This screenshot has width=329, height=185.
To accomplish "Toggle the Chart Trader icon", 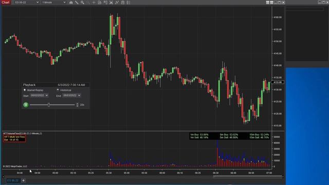I will coord(105,3).
